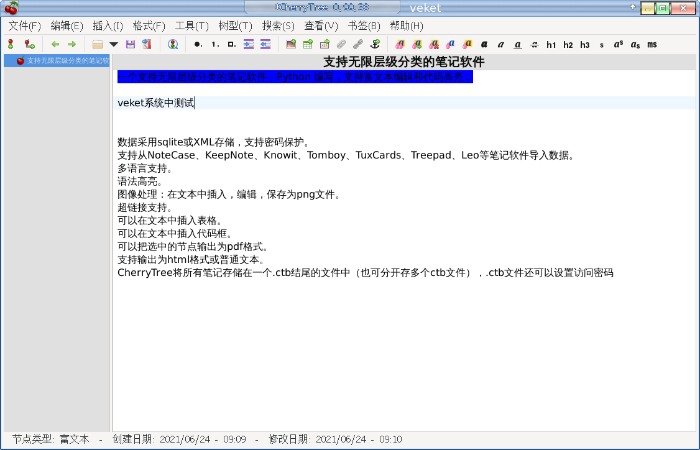
Task: Toggle the to-do checkbox list
Action: (x=232, y=44)
